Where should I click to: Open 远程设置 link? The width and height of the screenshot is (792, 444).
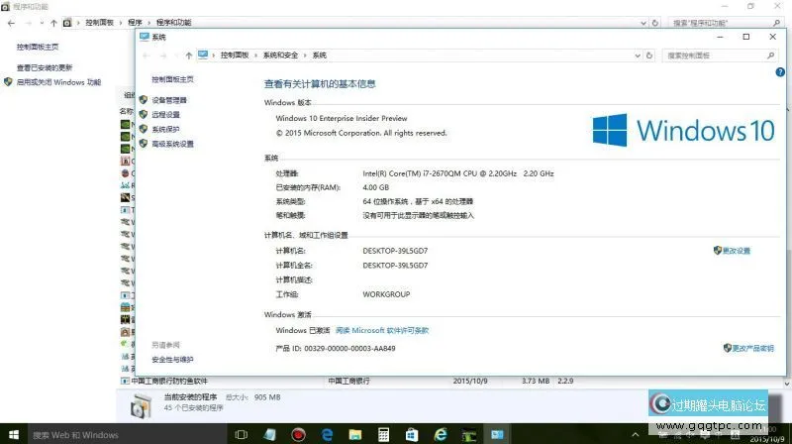click(x=165, y=115)
